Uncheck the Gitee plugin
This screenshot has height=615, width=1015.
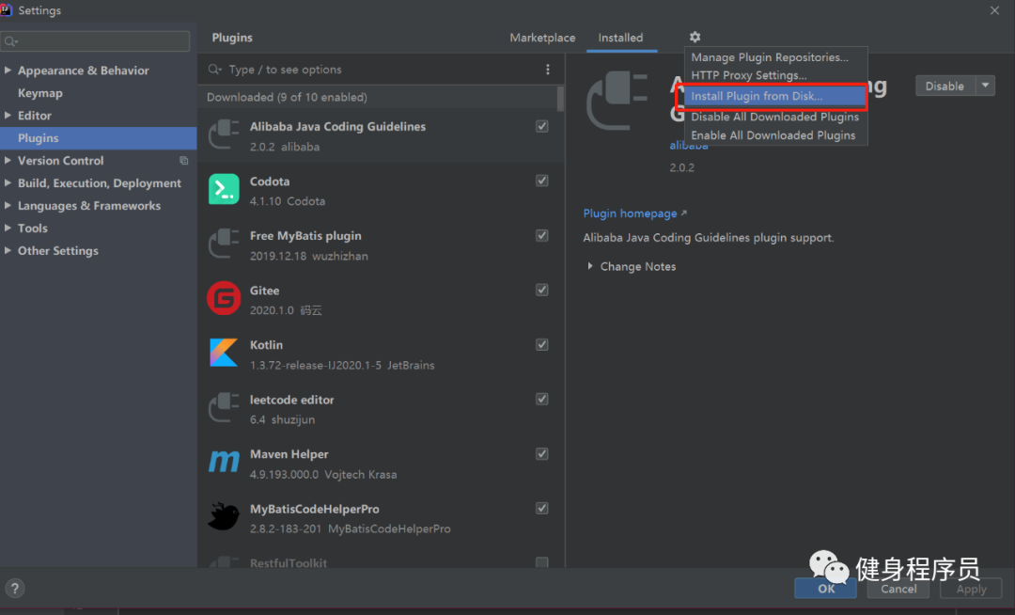pyautogui.click(x=542, y=290)
